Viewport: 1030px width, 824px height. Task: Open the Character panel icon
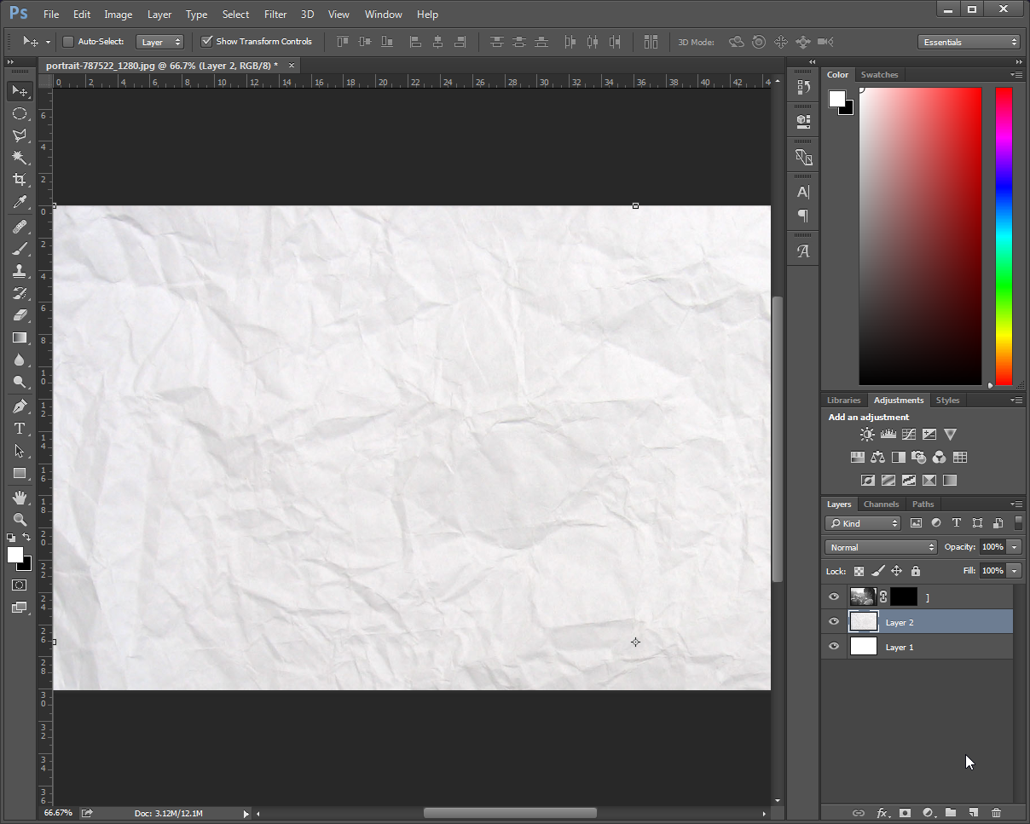click(803, 192)
